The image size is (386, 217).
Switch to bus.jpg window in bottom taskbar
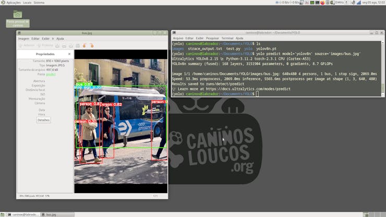[x=51, y=214]
